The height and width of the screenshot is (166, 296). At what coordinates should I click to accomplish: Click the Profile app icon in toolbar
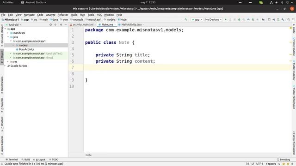[248, 19]
